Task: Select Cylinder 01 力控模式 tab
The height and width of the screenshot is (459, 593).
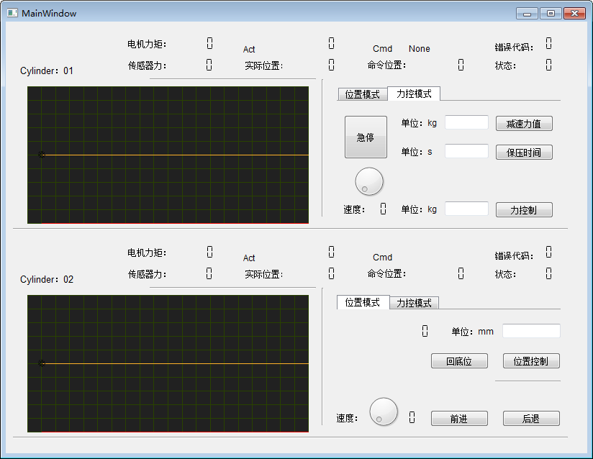Action: [414, 94]
